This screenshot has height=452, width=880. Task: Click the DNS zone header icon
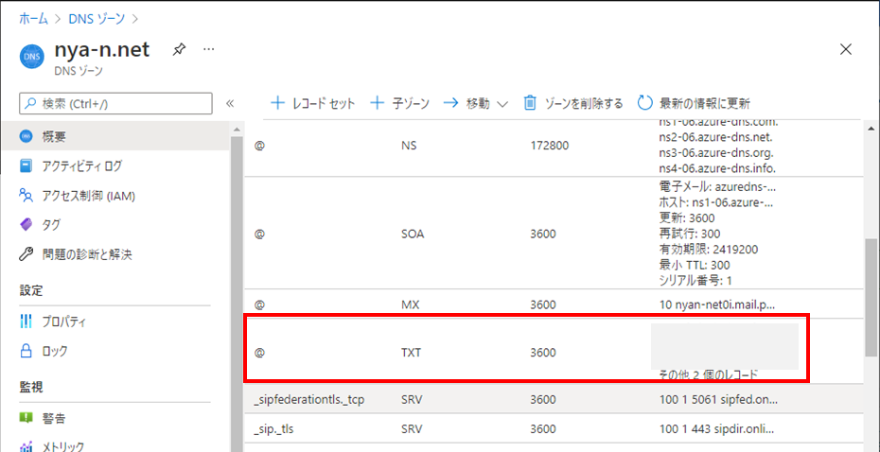click(31, 57)
